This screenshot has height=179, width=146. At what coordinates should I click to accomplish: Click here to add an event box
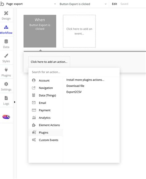[x=79, y=31]
